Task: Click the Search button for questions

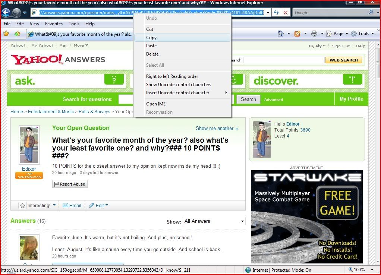Action: [248, 99]
